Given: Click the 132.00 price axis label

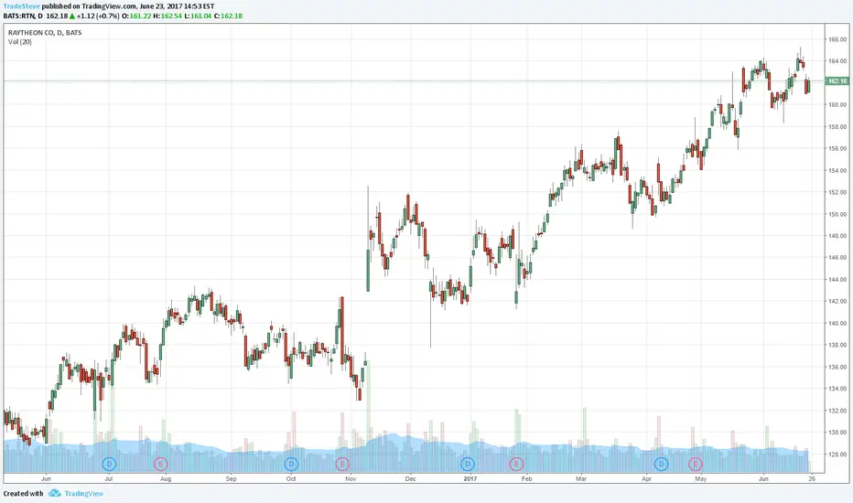Looking at the screenshot, I should click(x=837, y=412).
